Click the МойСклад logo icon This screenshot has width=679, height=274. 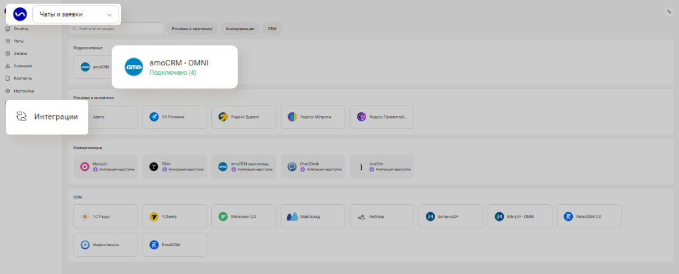pos(293,217)
